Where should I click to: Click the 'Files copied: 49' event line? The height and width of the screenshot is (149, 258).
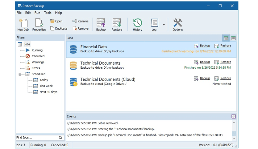click(x=144, y=135)
